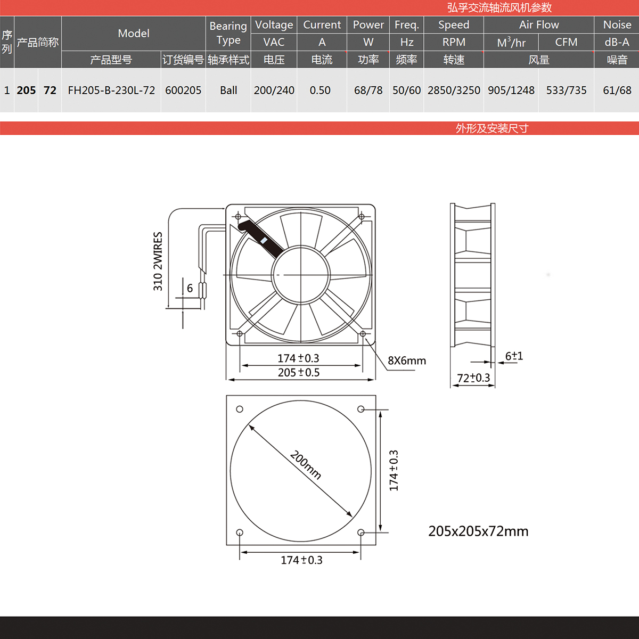Select the '订货编号' header cell
The image size is (639, 639).
tap(183, 60)
